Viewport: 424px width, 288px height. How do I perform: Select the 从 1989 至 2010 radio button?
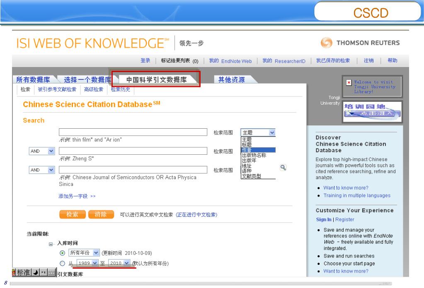point(63,263)
